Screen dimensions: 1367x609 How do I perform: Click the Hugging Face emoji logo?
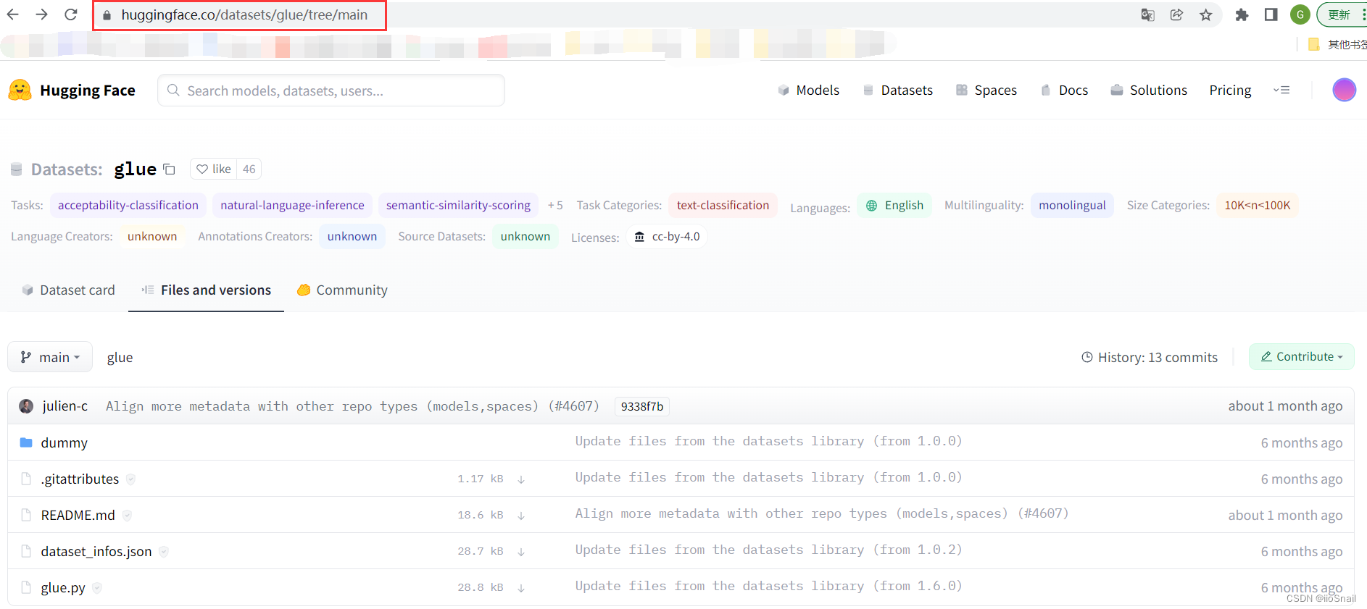(x=20, y=90)
